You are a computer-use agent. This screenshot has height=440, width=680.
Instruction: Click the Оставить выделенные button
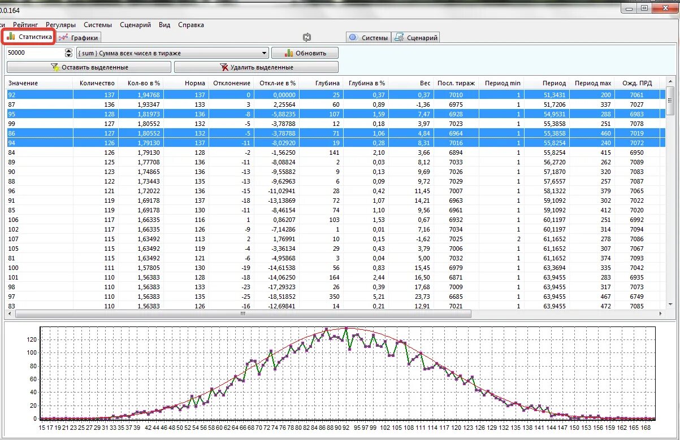(89, 67)
